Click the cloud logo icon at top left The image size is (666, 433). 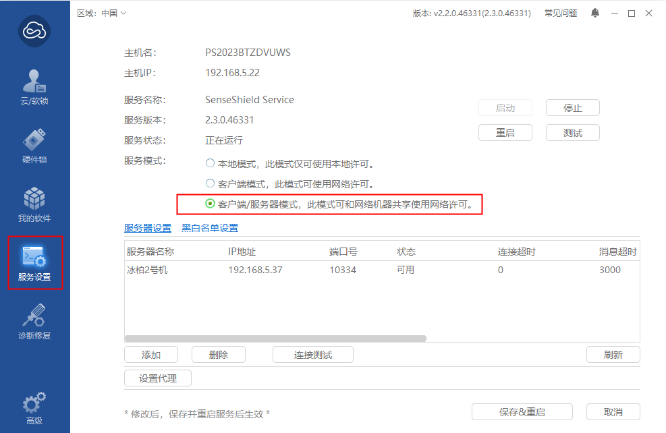click(34, 31)
